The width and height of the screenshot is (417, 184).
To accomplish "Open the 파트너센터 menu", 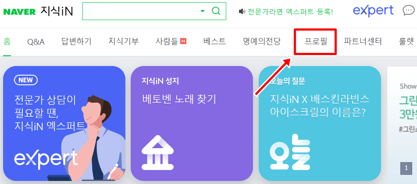I will click(x=363, y=42).
